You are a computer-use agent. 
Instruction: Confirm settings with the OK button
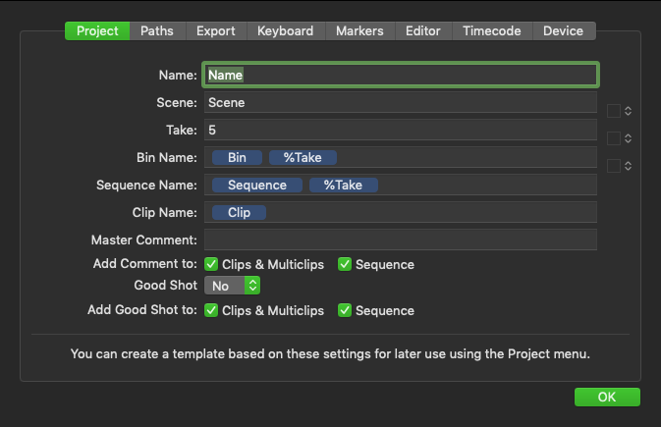point(607,398)
